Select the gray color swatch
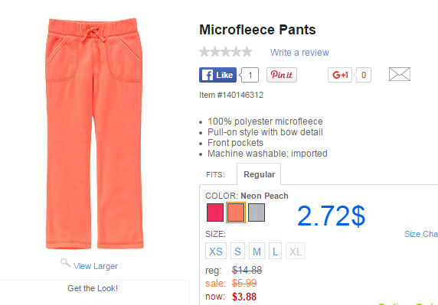 [x=257, y=213]
